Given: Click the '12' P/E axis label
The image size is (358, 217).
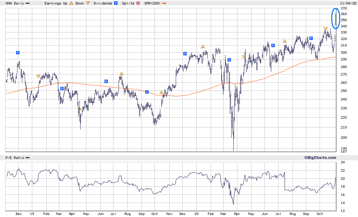Looking at the screenshot, I should pos(343,211).
